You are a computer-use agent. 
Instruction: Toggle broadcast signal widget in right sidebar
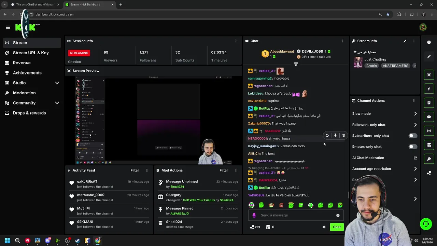click(429, 131)
